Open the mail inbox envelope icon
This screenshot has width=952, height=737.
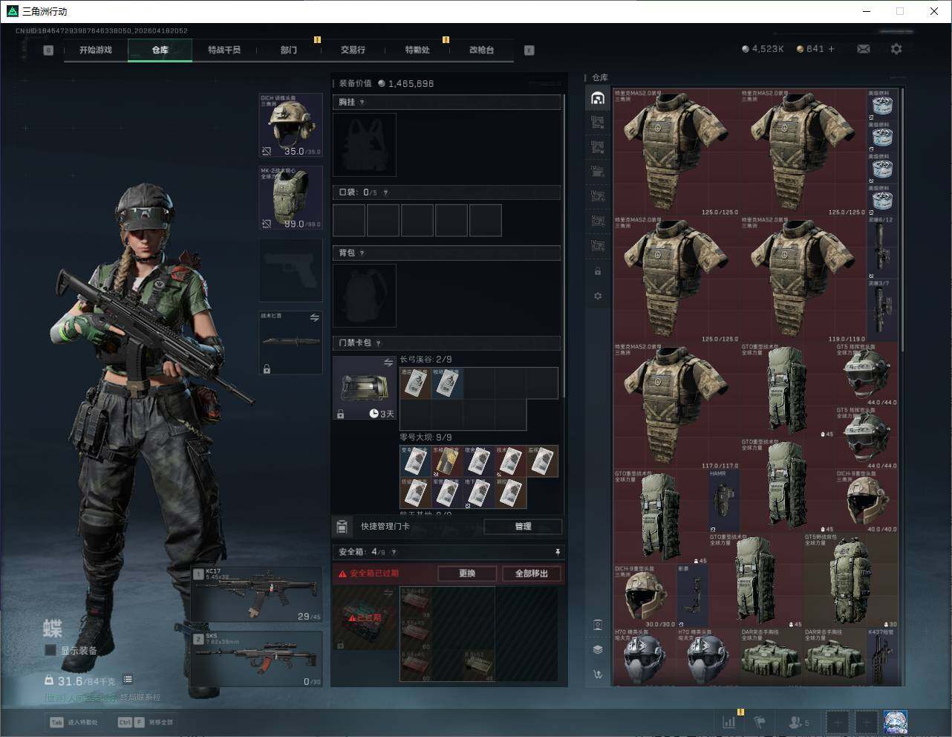tap(863, 49)
